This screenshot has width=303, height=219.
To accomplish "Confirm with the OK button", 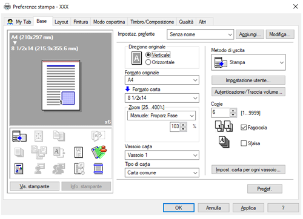I will pos(179,208).
